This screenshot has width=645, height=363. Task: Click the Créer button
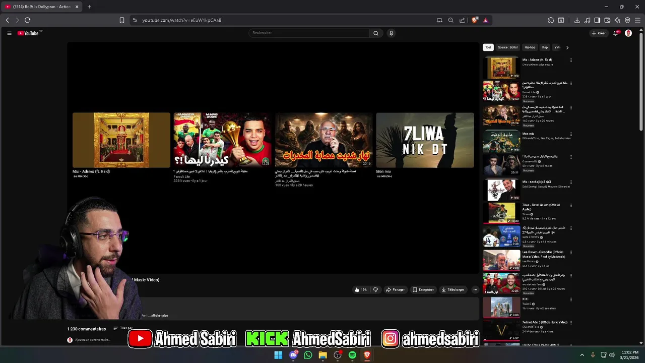point(599,33)
